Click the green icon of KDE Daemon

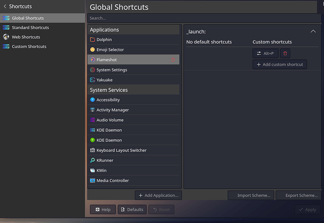(x=93, y=140)
